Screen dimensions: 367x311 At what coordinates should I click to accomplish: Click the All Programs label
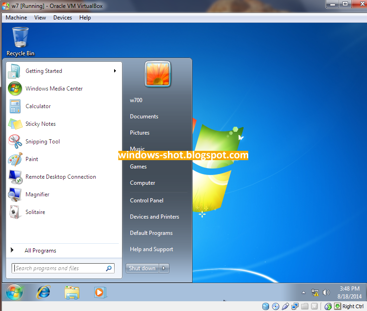pos(40,251)
